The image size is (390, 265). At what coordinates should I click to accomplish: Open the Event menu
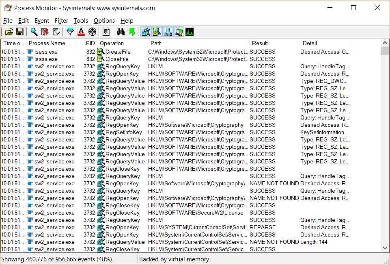coord(41,21)
